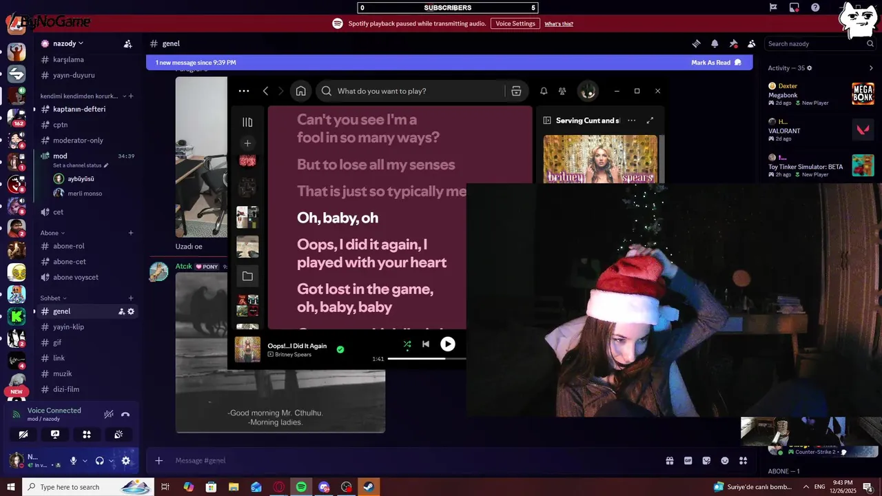Expand Your Library in Spotify sidebar

pyautogui.click(x=247, y=122)
